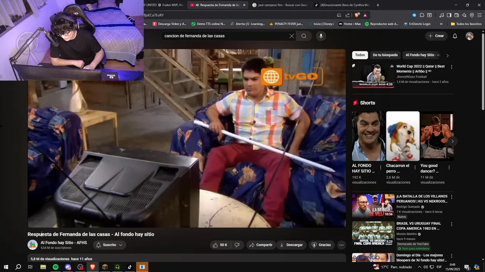Close the Respuesta de Fernanda tab

point(244,5)
